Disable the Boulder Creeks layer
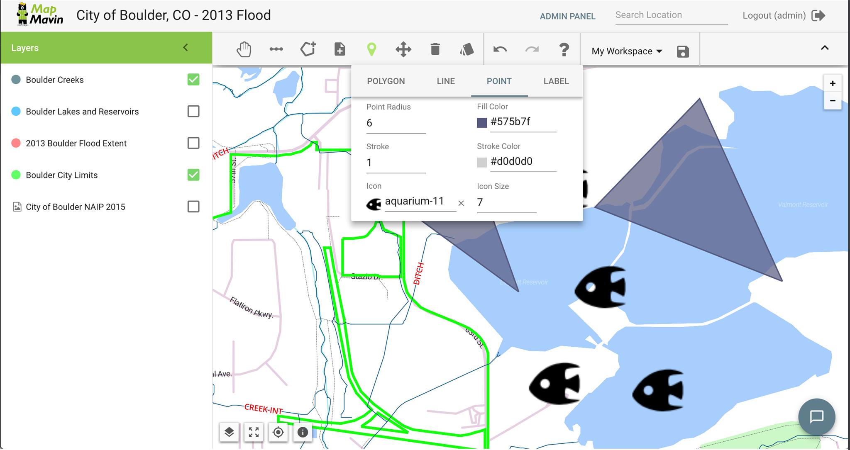Screen dimensions: 850x450 point(193,79)
